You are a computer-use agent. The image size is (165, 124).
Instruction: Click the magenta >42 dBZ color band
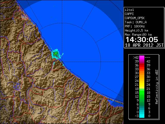tap(142, 57)
